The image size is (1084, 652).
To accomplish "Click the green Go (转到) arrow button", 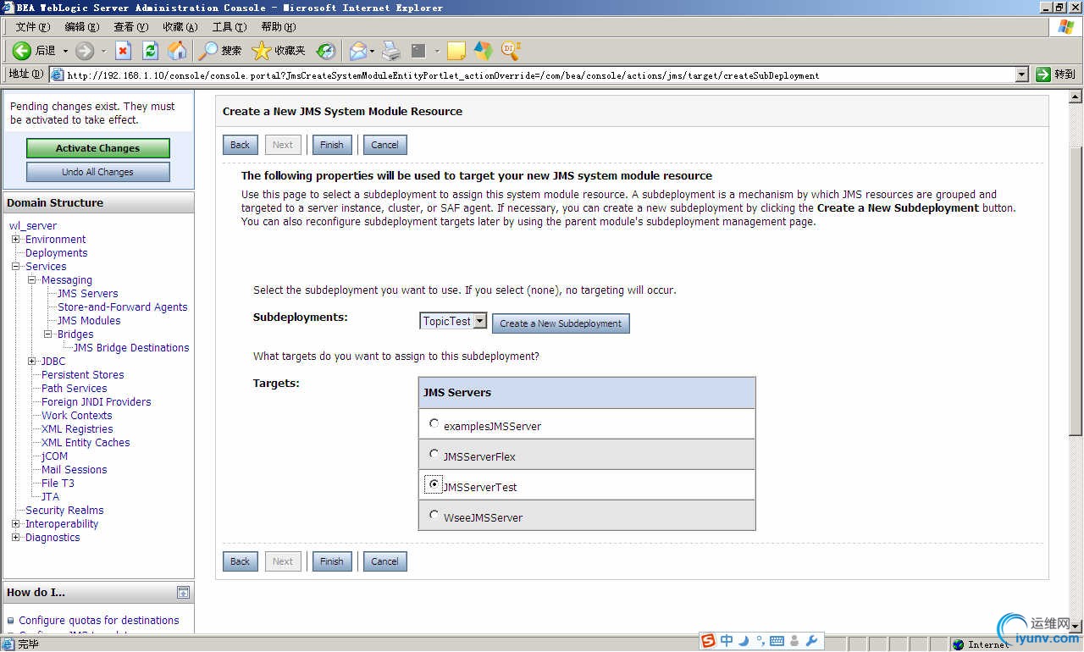I will (1043, 75).
